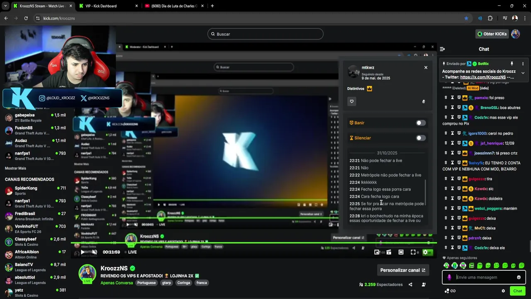Image resolution: width=531 pixels, height=299 pixels.
Task: Ban pdrzn1 using shield icon
Action: click(459, 238)
